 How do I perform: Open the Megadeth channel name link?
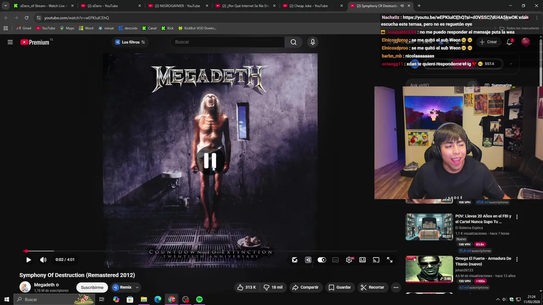pyautogui.click(x=44, y=285)
